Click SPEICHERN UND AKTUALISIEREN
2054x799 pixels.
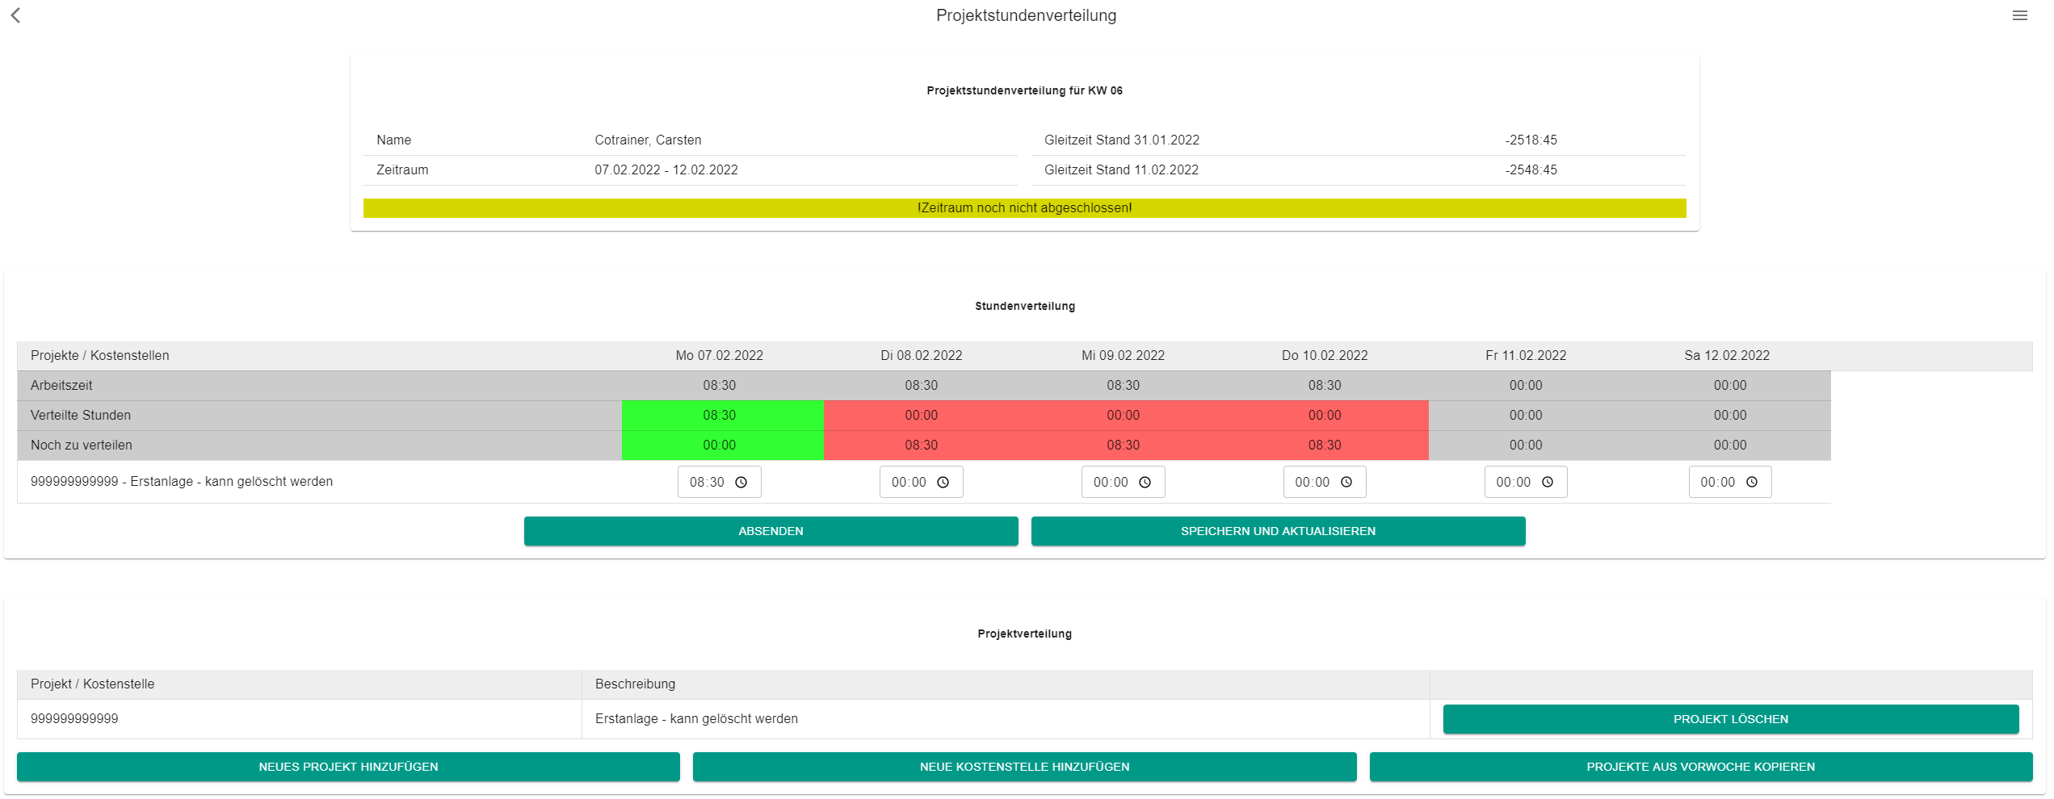[x=1278, y=531]
